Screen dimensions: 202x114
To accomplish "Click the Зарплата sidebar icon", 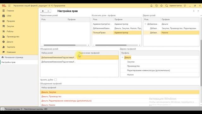I will pyautogui.click(x=3, y=47).
